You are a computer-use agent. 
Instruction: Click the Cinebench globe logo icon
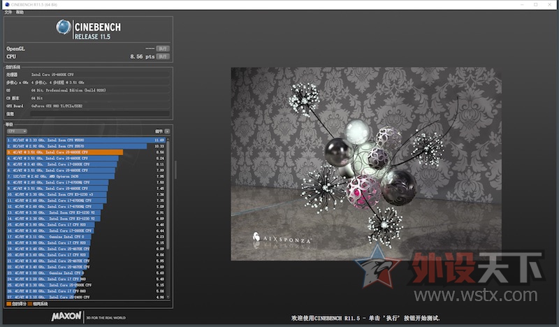[x=64, y=28]
